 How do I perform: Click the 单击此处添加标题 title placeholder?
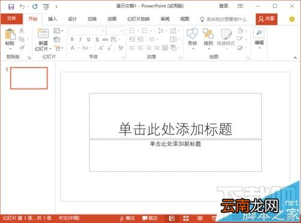(x=175, y=116)
